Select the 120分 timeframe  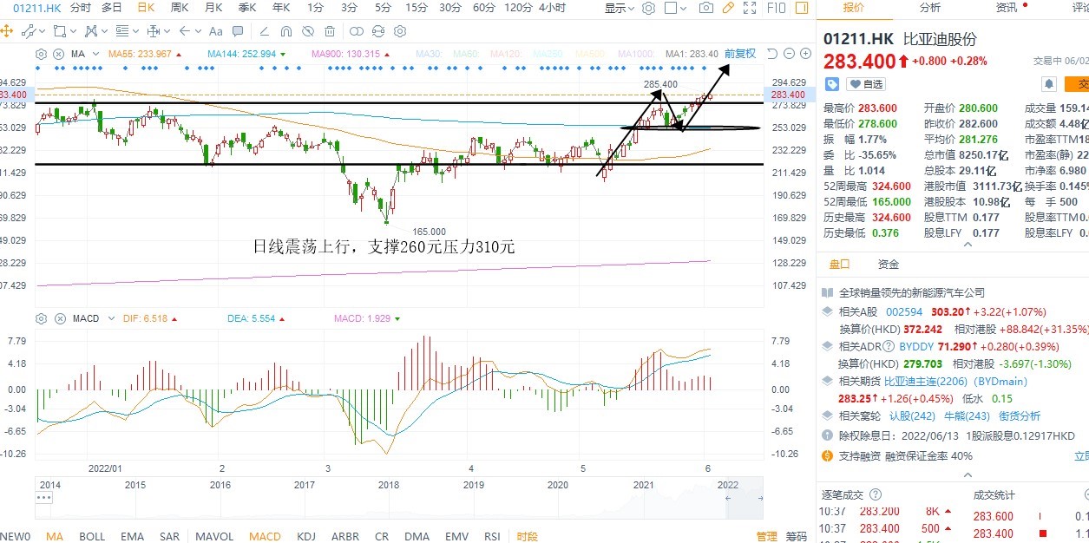point(518,9)
